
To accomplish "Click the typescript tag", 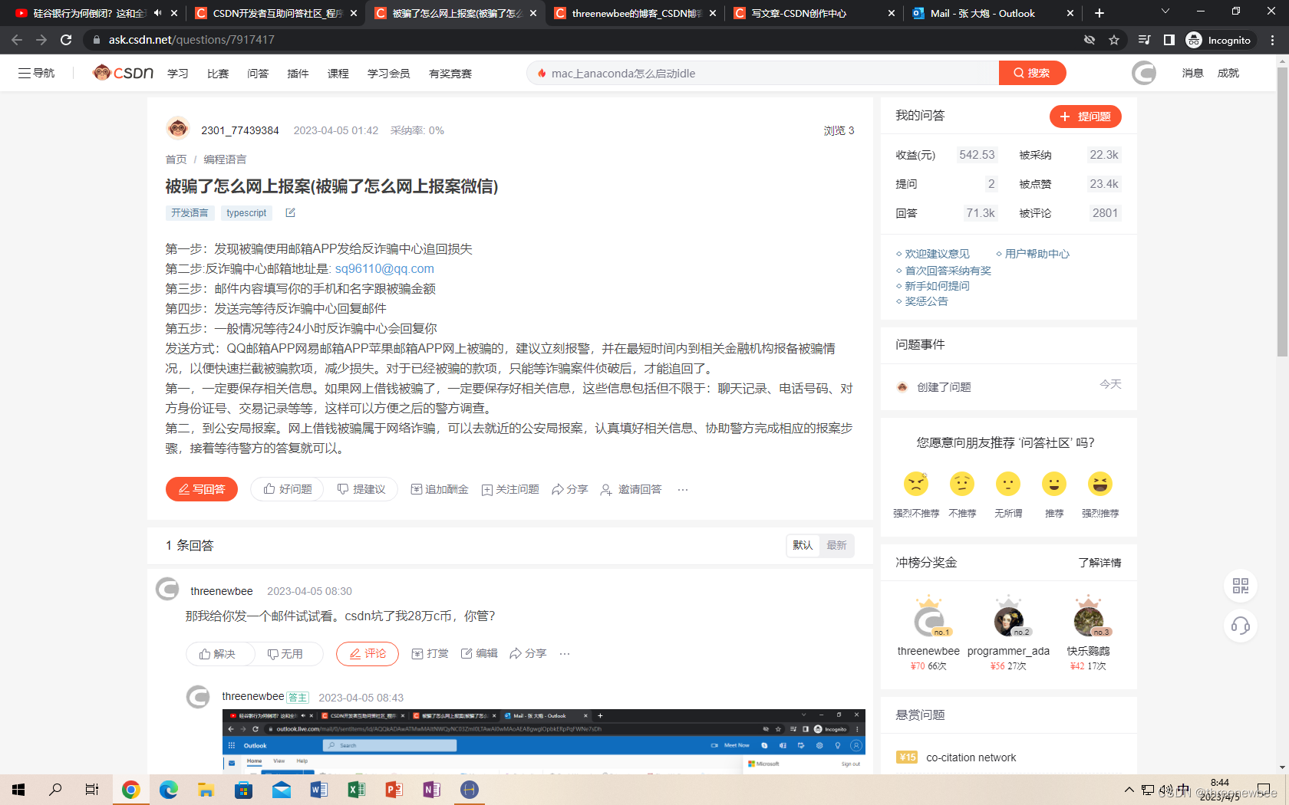I will [246, 213].
